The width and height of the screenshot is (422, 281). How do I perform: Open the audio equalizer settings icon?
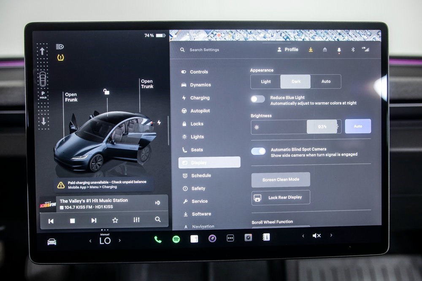click(136, 220)
